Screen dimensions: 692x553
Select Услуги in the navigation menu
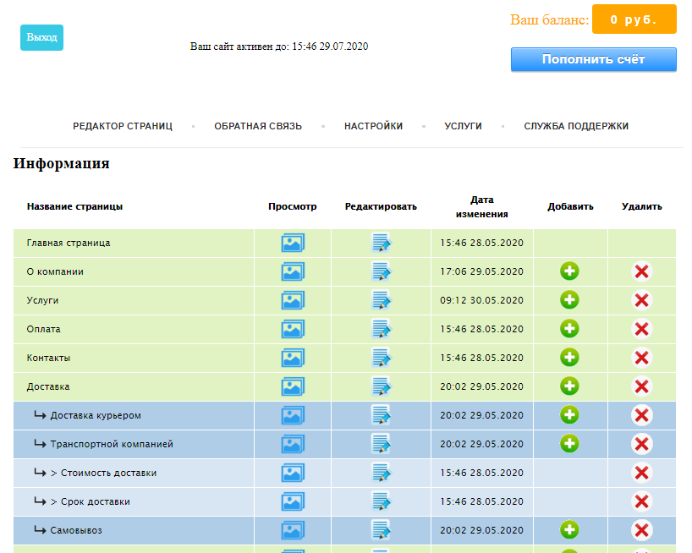tap(463, 126)
